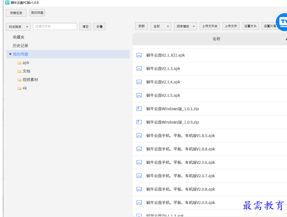
Task: Select 蜗牛云盘手机、平板、车机版V1.8.8.apk
Action: 180,149
